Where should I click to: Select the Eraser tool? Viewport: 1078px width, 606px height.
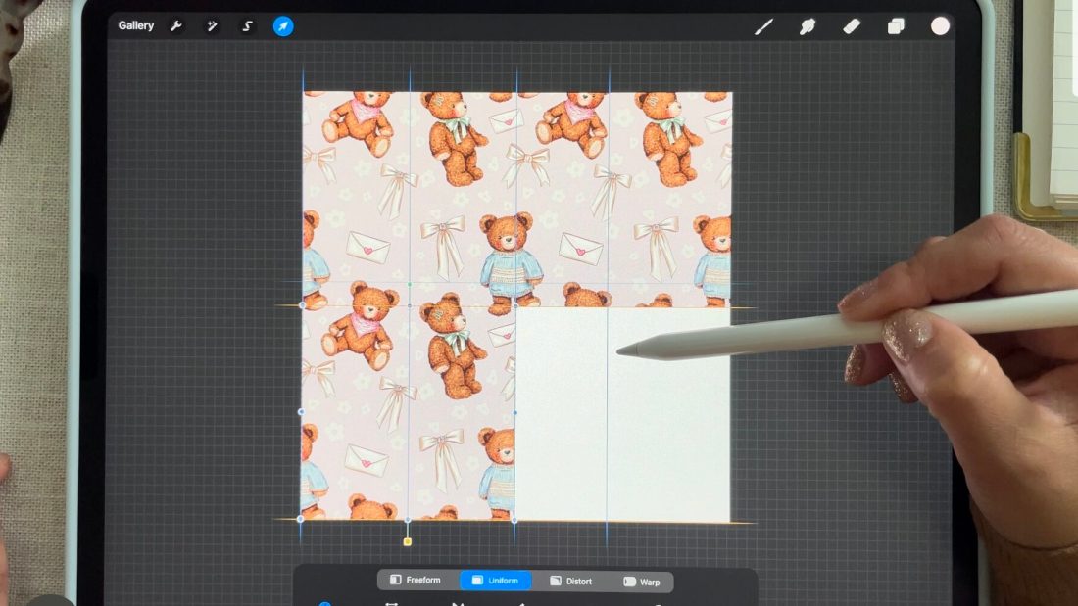click(x=852, y=26)
